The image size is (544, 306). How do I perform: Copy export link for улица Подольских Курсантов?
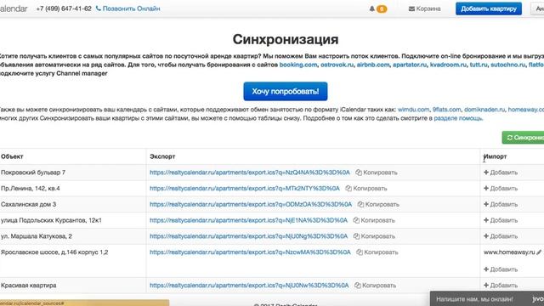click(374, 220)
